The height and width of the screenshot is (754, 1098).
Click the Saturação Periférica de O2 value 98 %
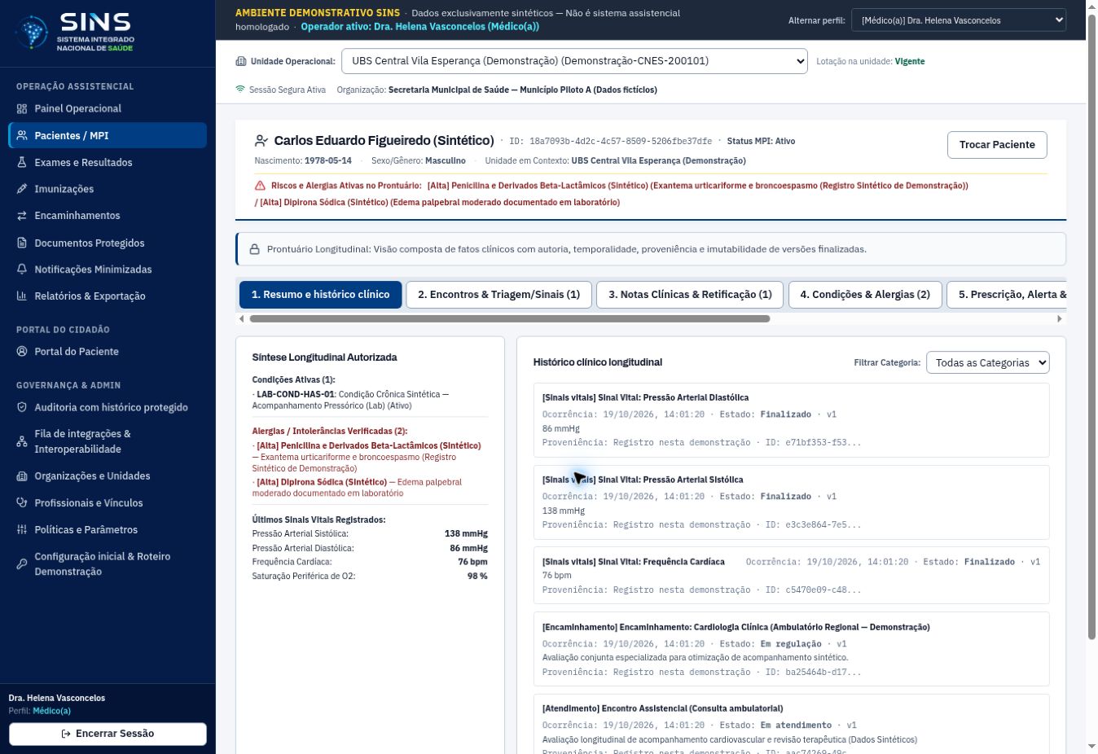(477, 576)
